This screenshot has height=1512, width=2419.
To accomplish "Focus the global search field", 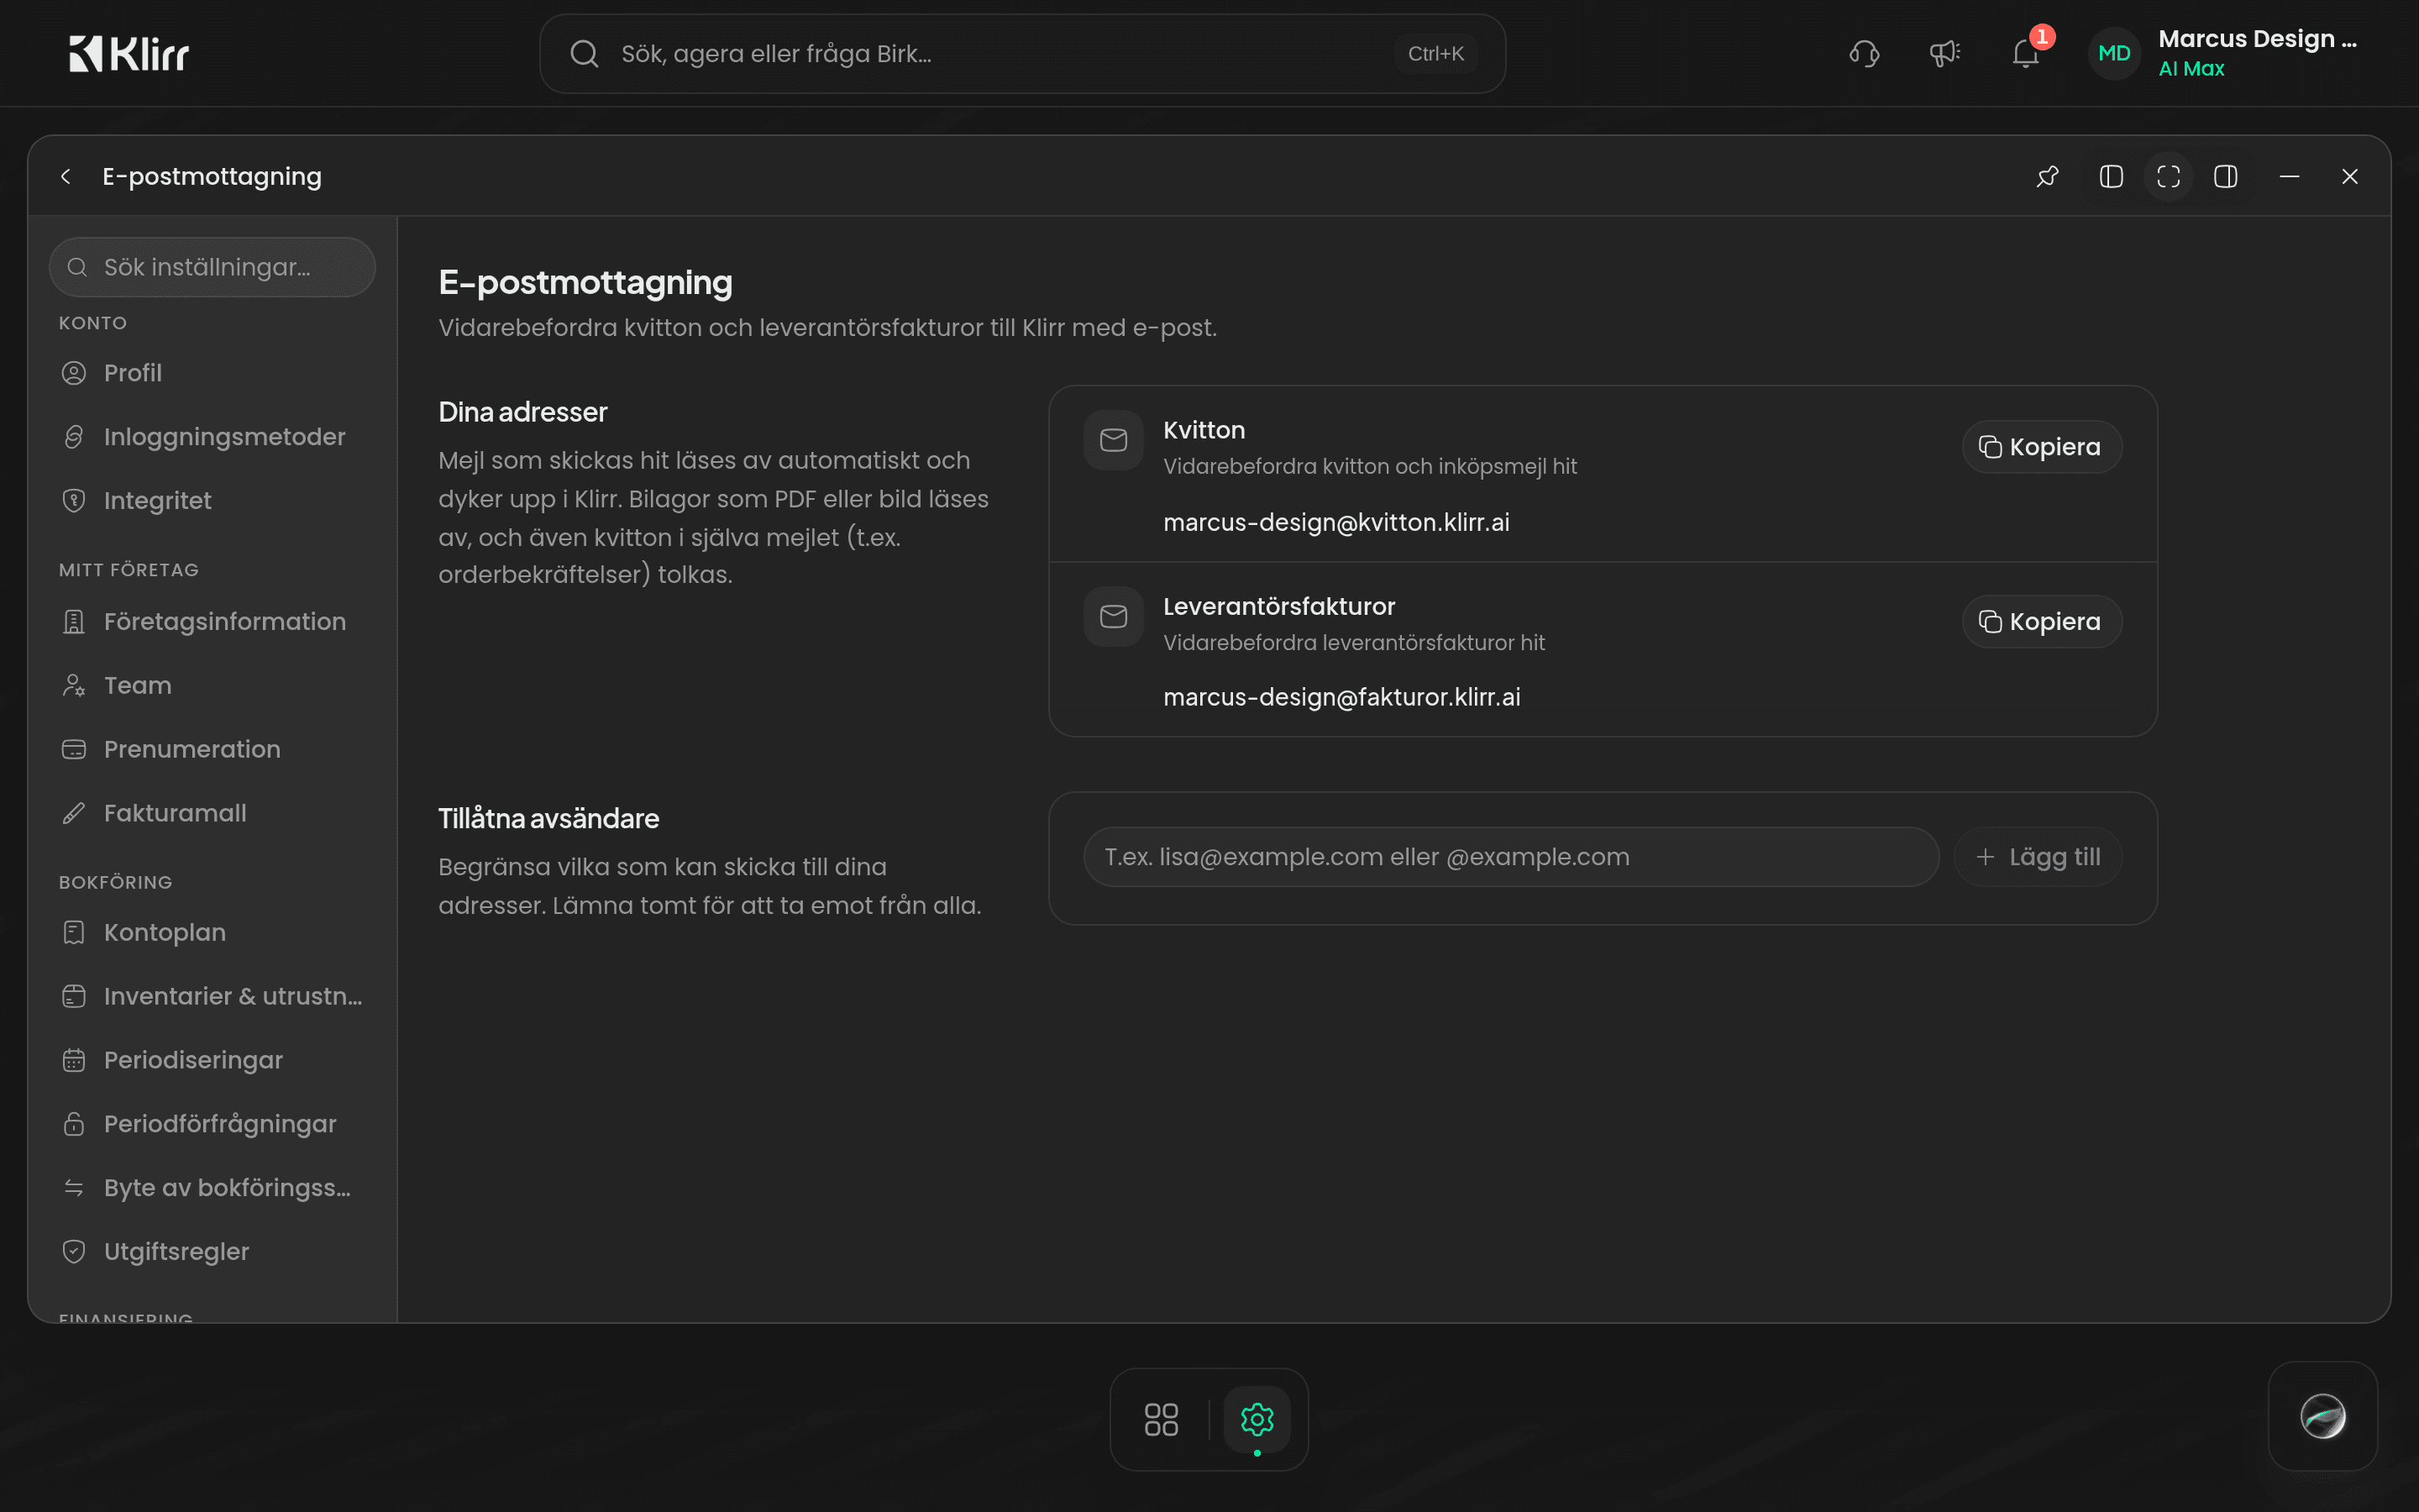I will 1022,54.
